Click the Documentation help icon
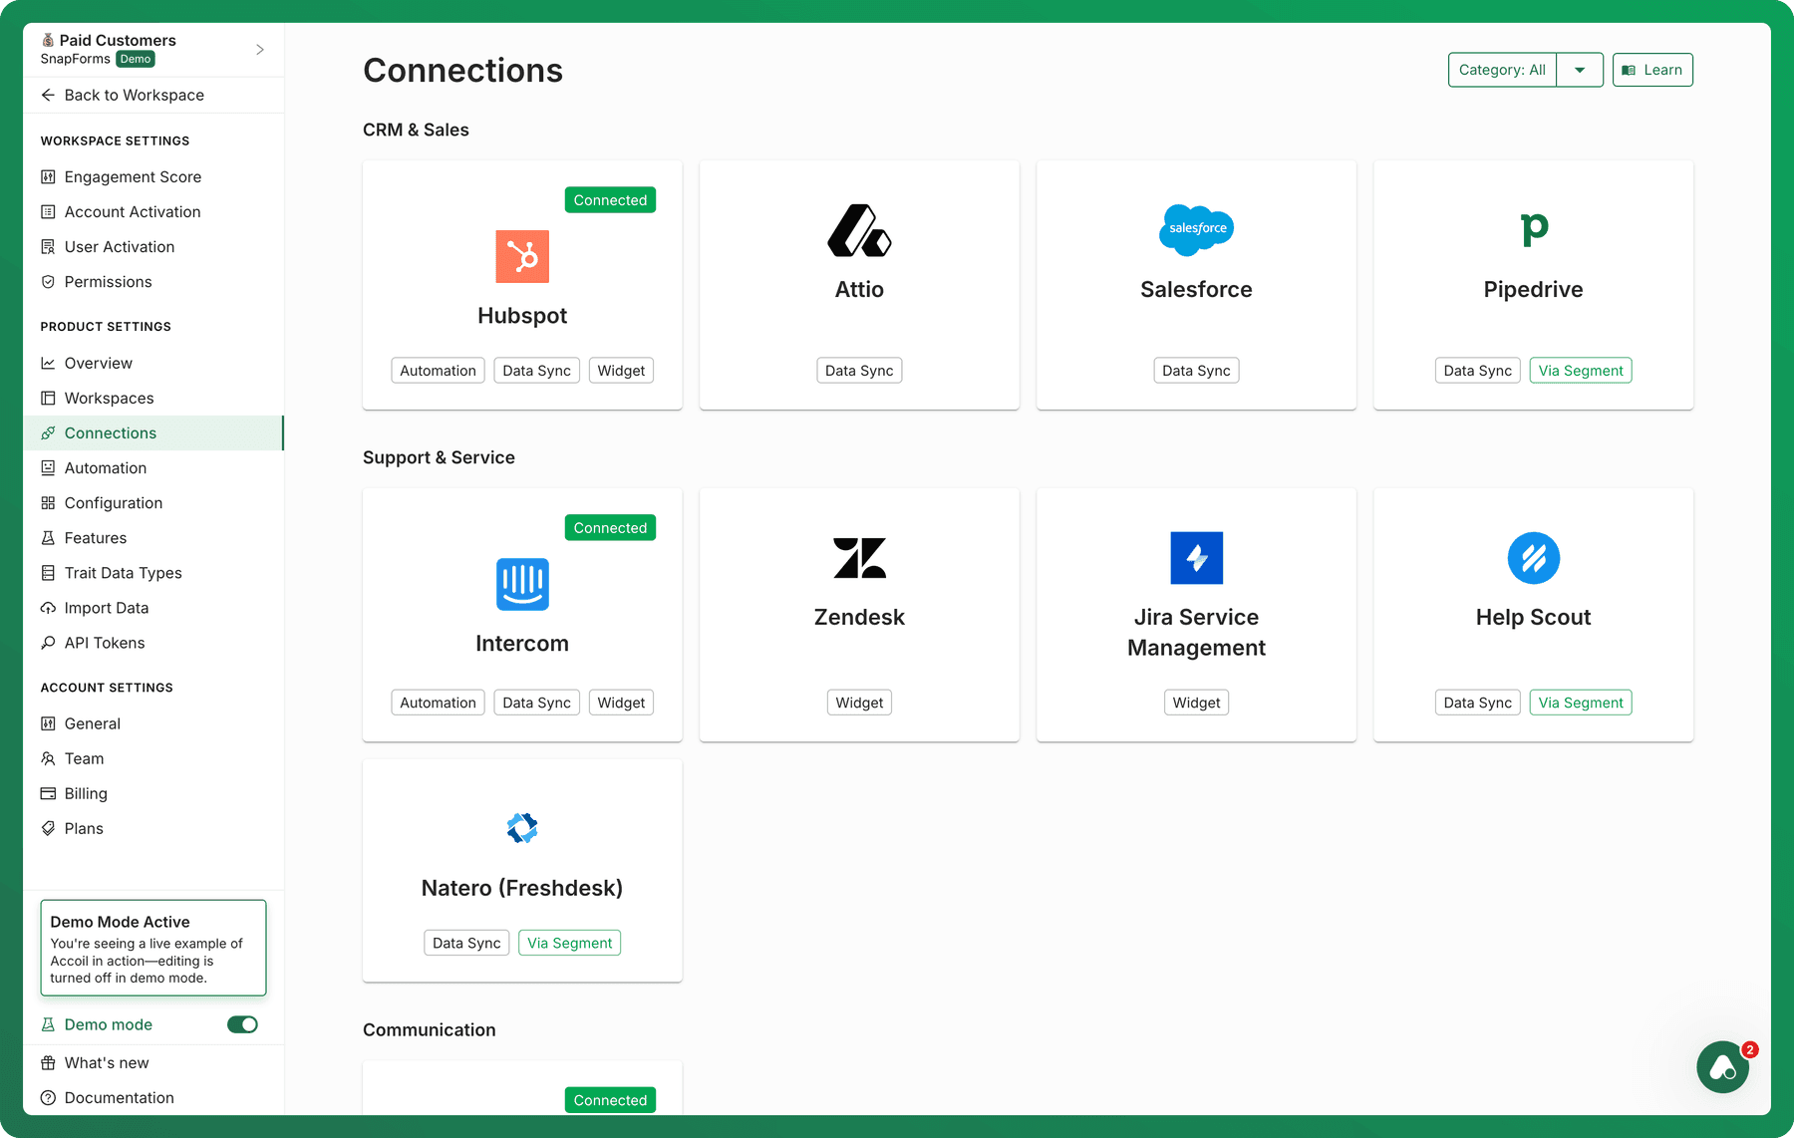 click(x=48, y=1097)
